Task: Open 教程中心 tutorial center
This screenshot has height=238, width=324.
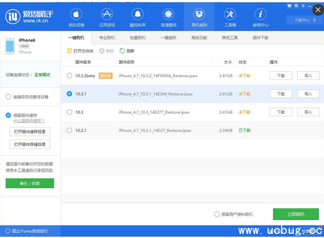Action: pos(261,18)
